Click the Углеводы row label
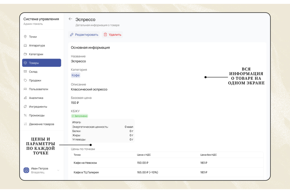 click(79, 139)
